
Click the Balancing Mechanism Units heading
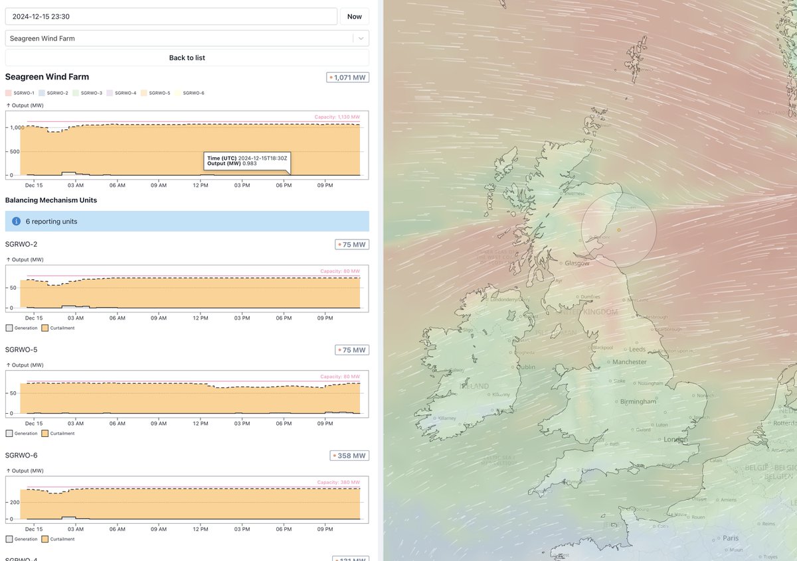51,200
